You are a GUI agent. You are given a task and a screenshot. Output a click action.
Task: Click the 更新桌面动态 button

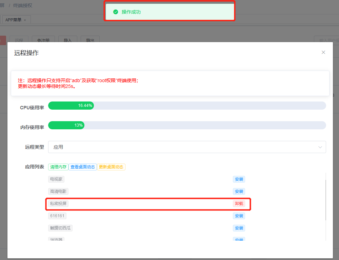click(111, 167)
